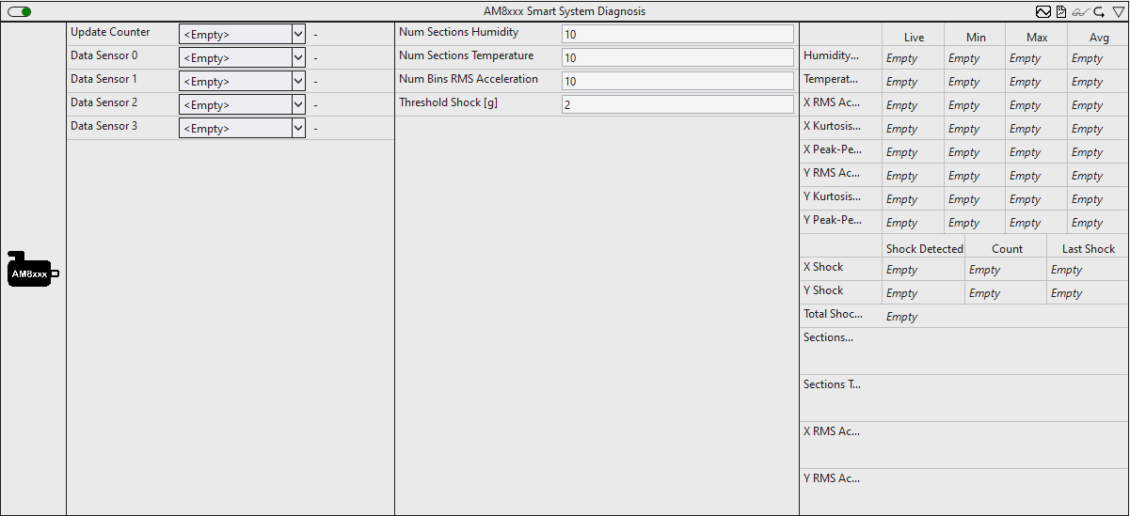Image resolution: width=1130 pixels, height=516 pixels.
Task: Click the Live column header
Action: pyautogui.click(x=914, y=38)
